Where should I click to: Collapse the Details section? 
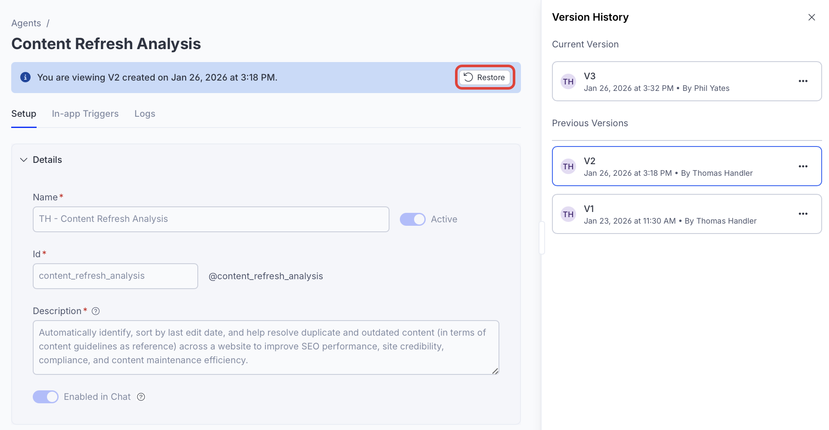pos(24,160)
